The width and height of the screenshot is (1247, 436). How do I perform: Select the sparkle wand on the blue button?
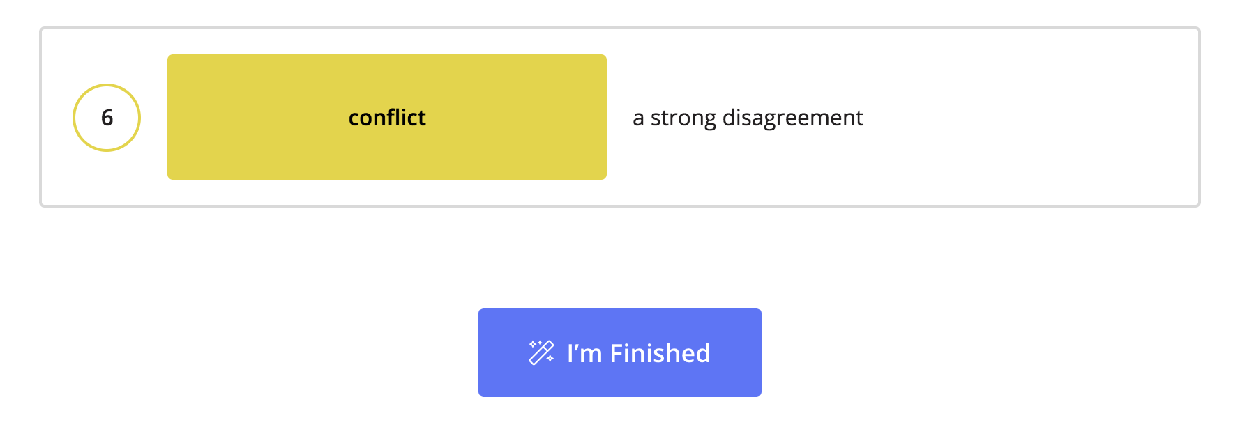[541, 352]
